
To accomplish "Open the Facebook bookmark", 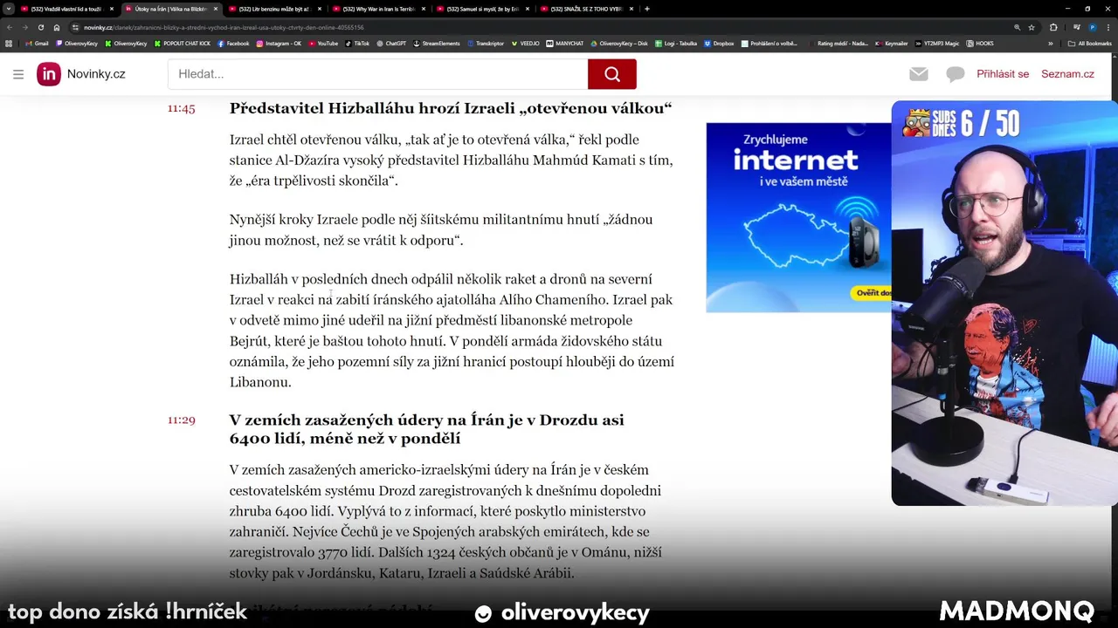I will [x=233, y=43].
